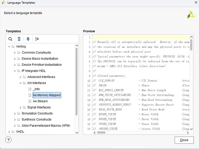Select the _Info template file icon
This screenshot has width=199, height=149.
pyautogui.click(x=30, y=89)
